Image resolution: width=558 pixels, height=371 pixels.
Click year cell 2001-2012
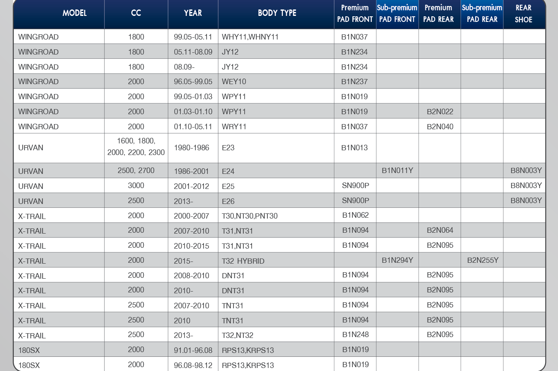191,186
